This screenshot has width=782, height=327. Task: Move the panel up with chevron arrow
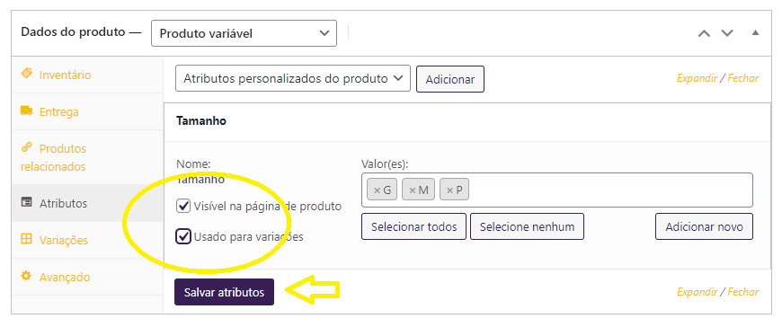pyautogui.click(x=704, y=33)
